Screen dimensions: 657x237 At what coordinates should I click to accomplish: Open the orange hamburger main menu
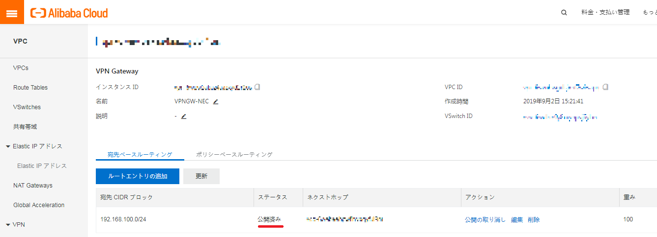pyautogui.click(x=12, y=12)
